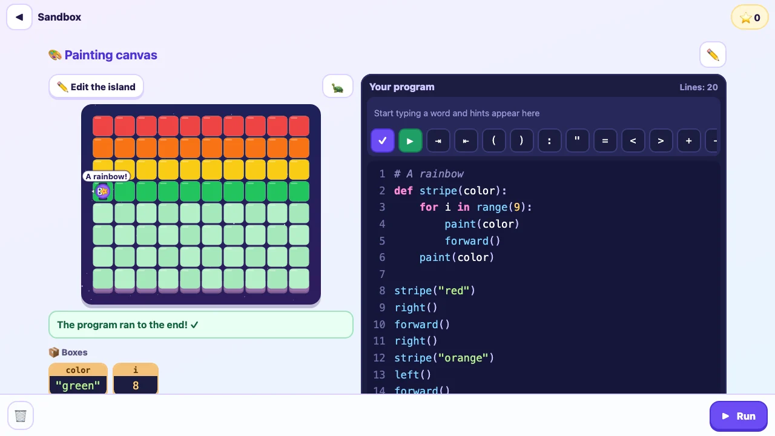775x436 pixels.
Task: Open Edit the island
Action: (x=96, y=87)
